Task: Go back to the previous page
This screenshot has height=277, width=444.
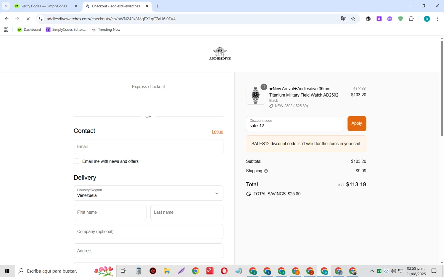Action: point(7,19)
